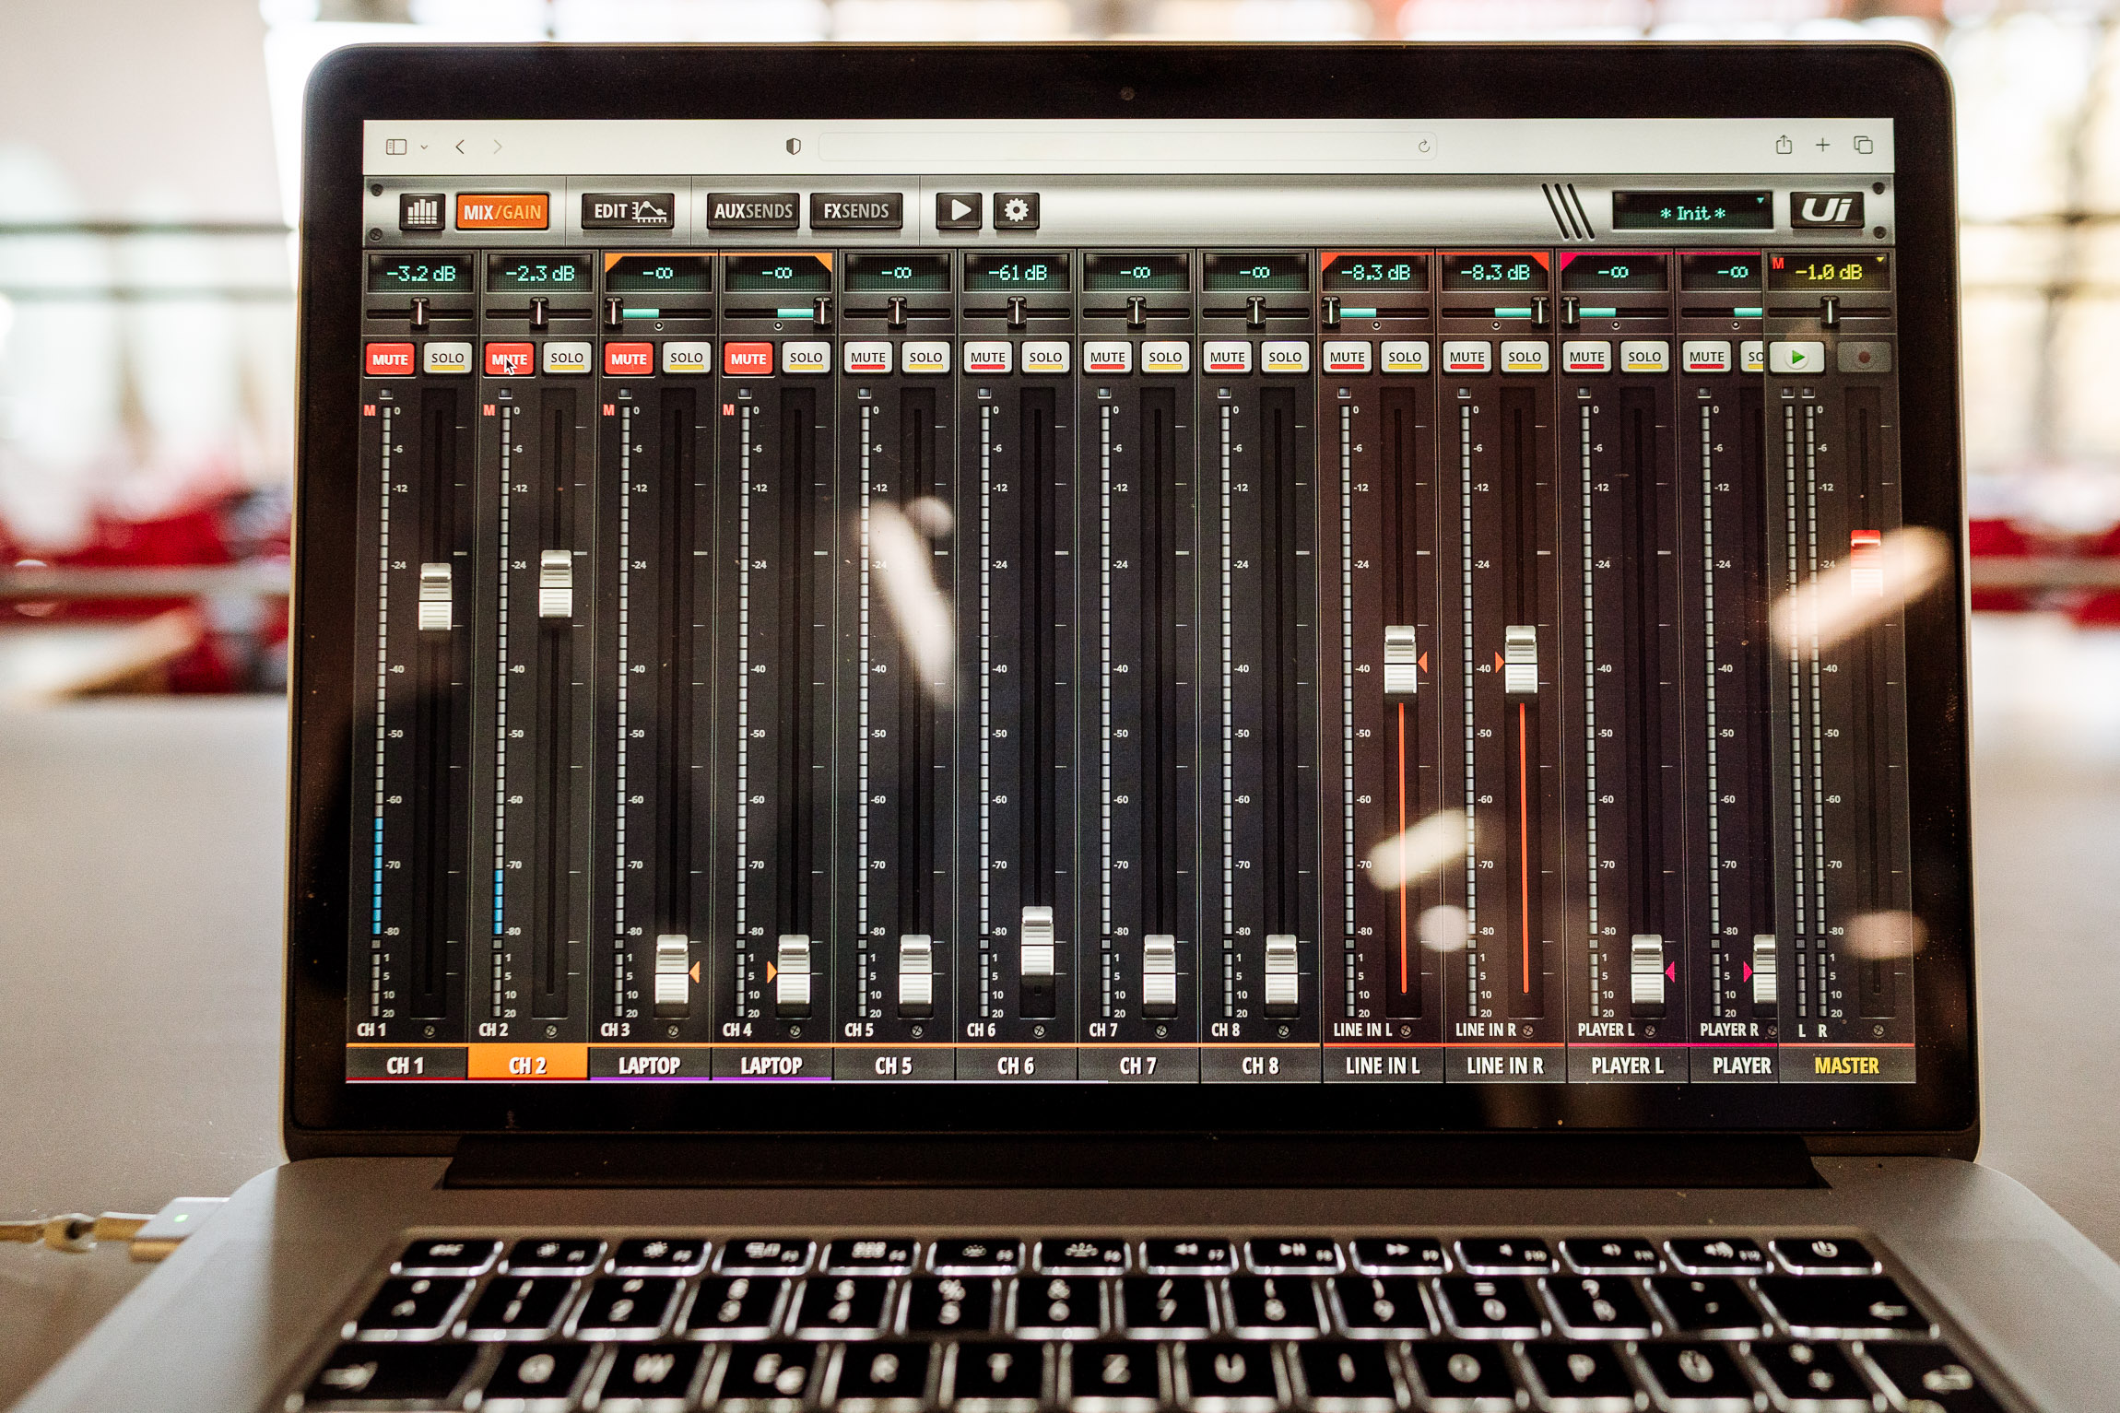Click the small icon beside PLAYER L strip label
Image resolution: width=2120 pixels, height=1413 pixels.
[x=1649, y=1030]
